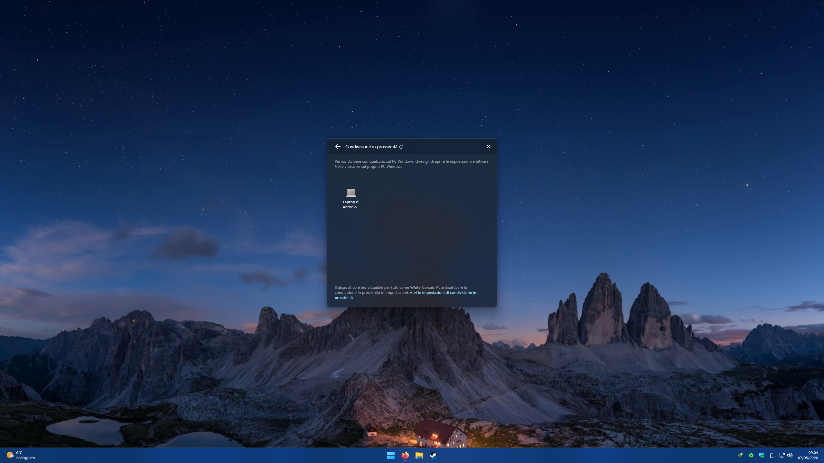Open File Explorer from the taskbar
Image resolution: width=824 pixels, height=463 pixels.
click(x=419, y=455)
